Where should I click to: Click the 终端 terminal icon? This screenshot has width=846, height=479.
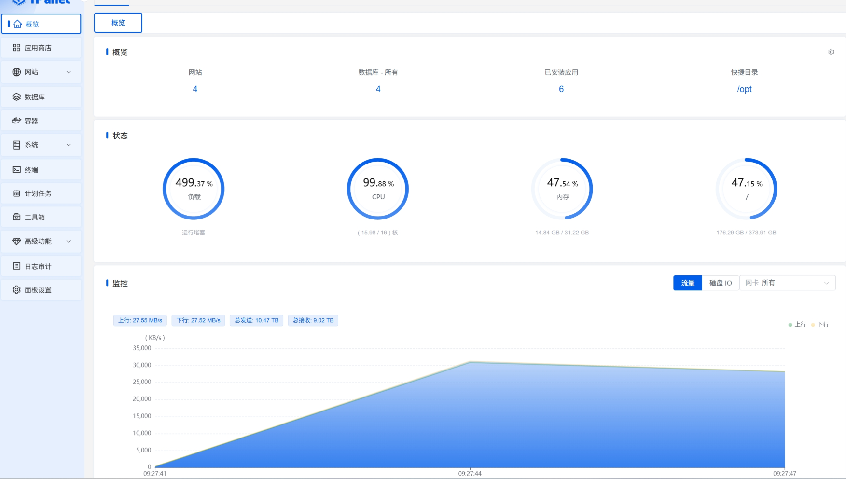(x=16, y=170)
